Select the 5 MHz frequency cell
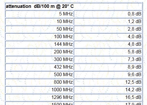 point(39,14)
